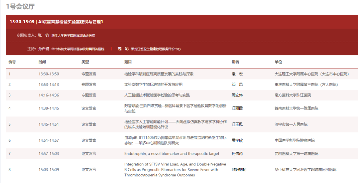
Task: Select title beginning '检验医学人工智能赋能计划'
Action: (175, 124)
